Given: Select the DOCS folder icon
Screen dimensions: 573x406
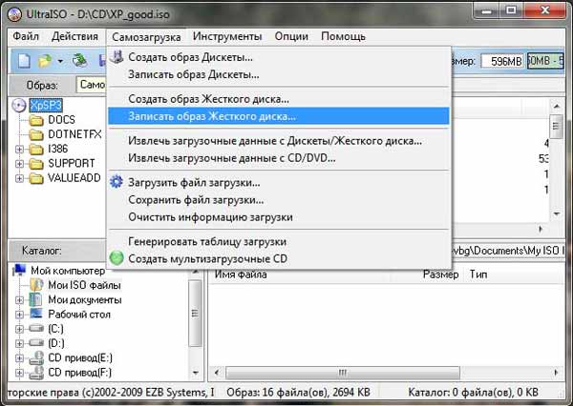Looking at the screenshot, I should point(36,120).
